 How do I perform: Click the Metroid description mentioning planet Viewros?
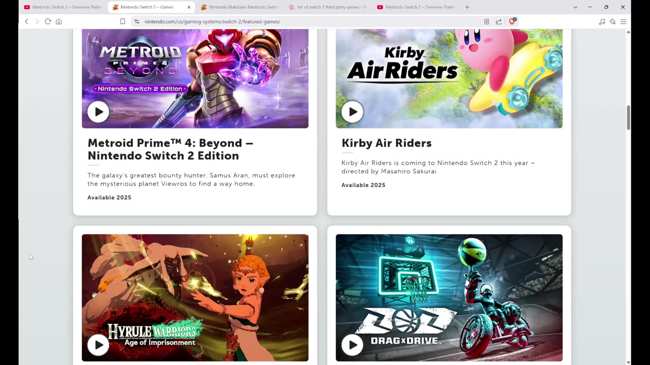(191, 179)
